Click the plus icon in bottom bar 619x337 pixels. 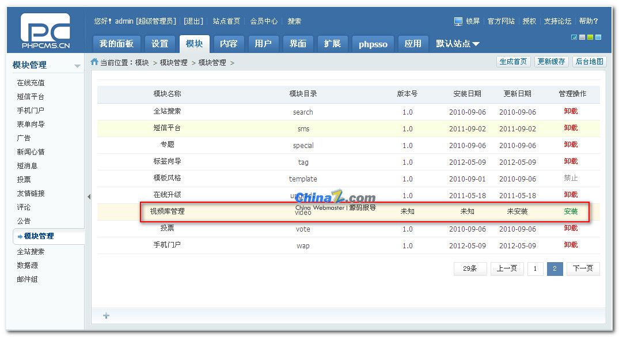tap(106, 315)
